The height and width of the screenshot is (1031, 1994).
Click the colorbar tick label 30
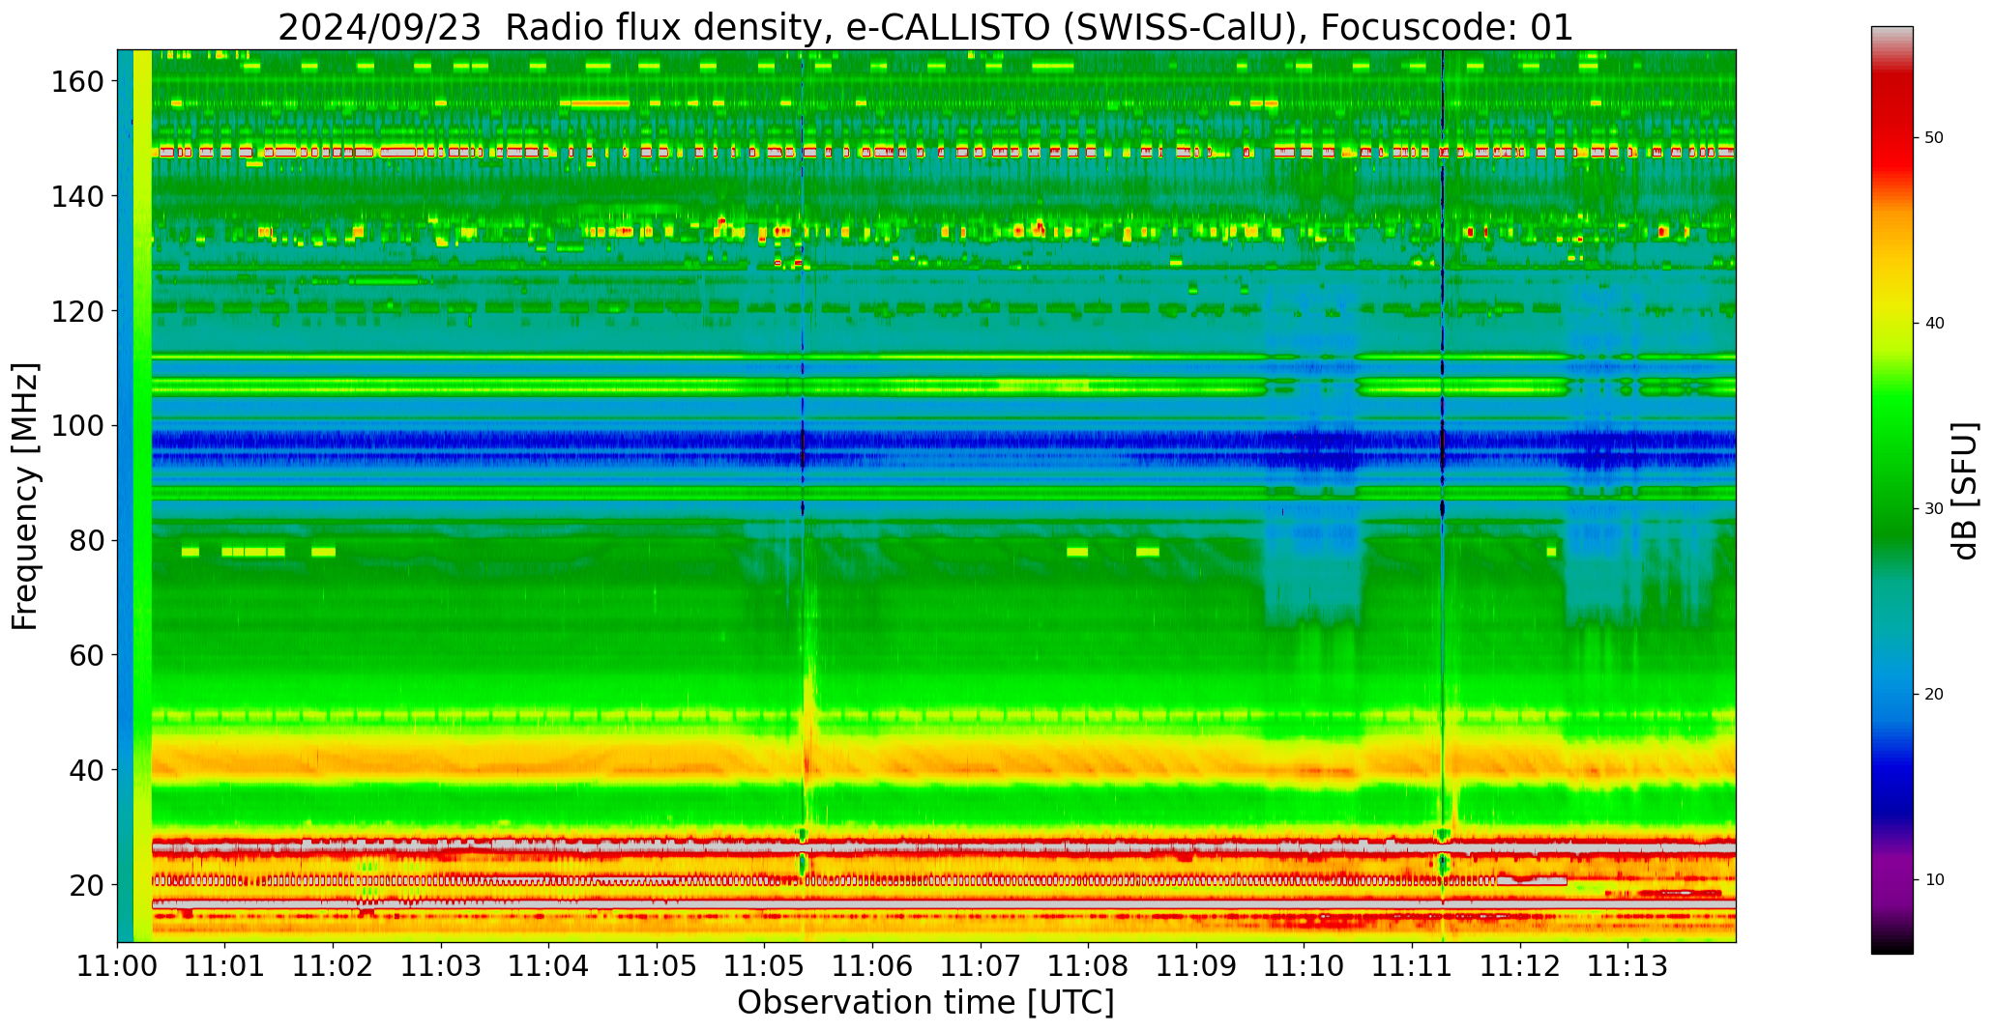[x=1934, y=509]
